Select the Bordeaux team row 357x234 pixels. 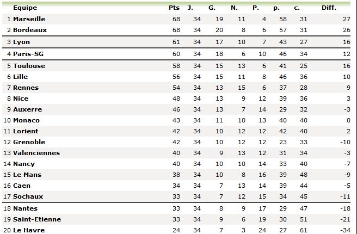[x=30, y=30]
